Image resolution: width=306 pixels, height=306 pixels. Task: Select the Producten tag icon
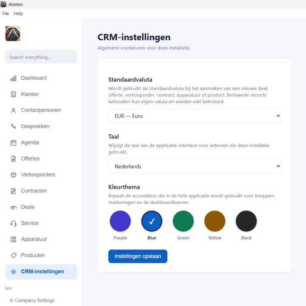click(x=13, y=255)
